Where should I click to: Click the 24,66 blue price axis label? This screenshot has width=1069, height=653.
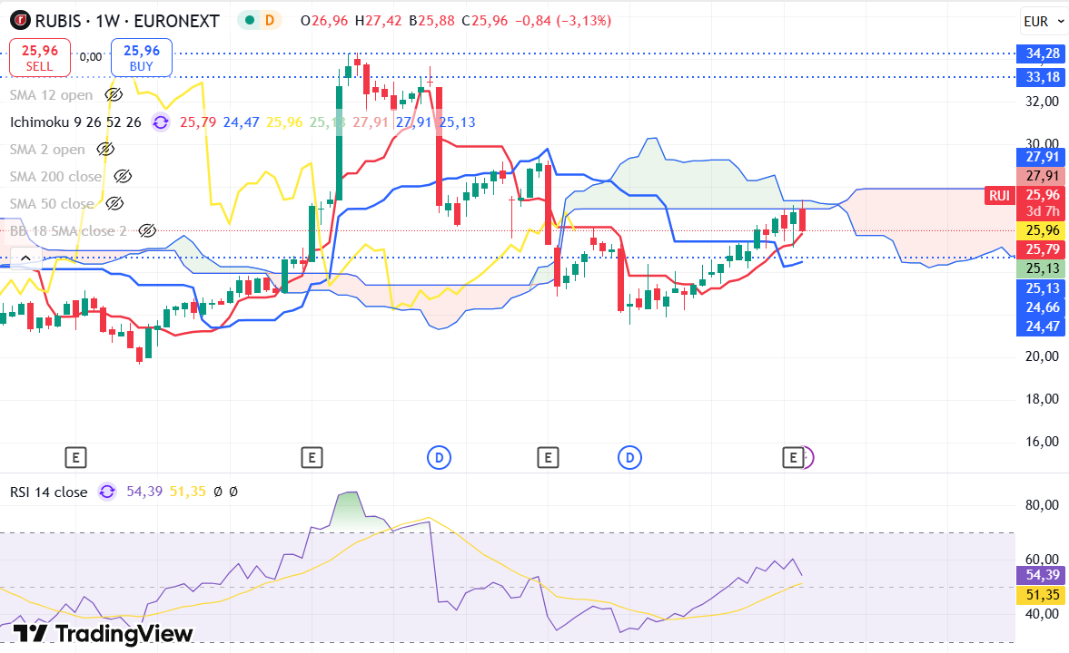coord(1040,307)
